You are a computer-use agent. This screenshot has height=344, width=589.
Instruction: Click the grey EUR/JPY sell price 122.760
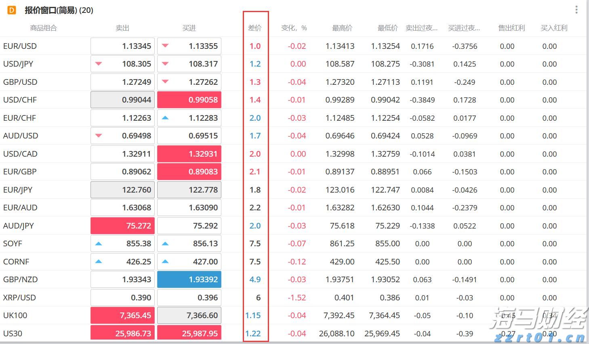122,189
